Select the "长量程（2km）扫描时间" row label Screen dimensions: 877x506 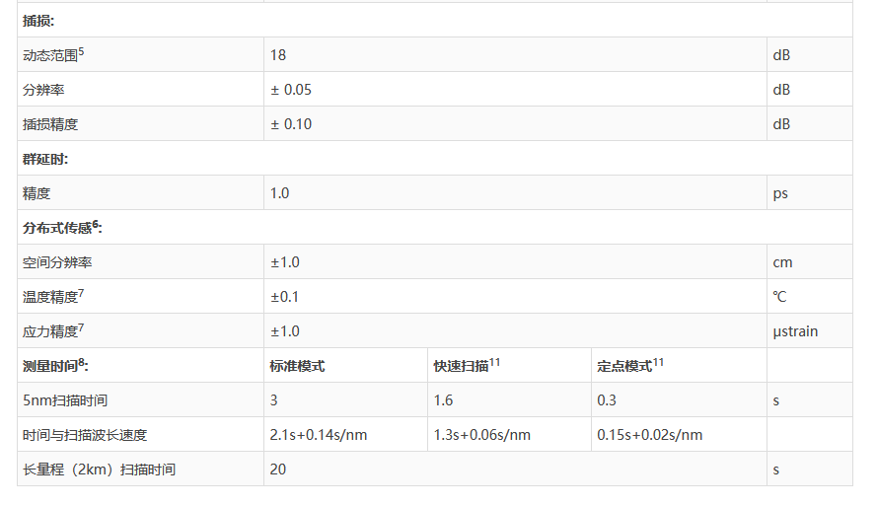(x=99, y=470)
